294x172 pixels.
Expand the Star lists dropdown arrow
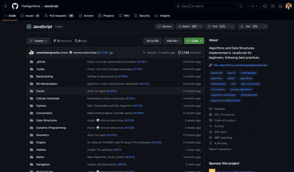click(264, 26)
